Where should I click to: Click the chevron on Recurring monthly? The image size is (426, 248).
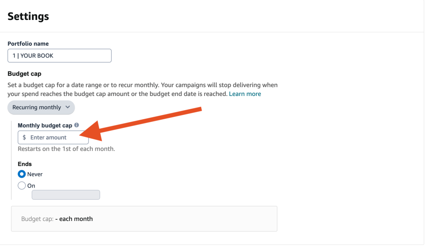pos(68,107)
